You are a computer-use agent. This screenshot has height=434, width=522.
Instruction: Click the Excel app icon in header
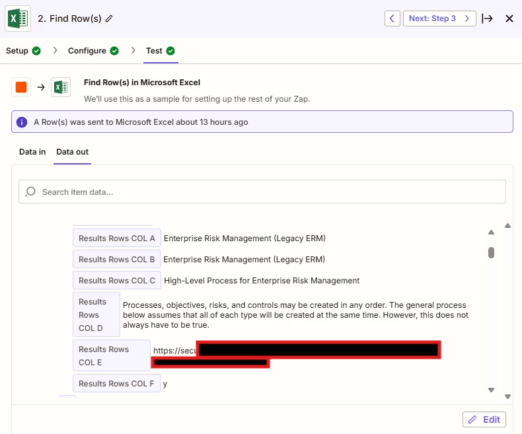(18, 18)
